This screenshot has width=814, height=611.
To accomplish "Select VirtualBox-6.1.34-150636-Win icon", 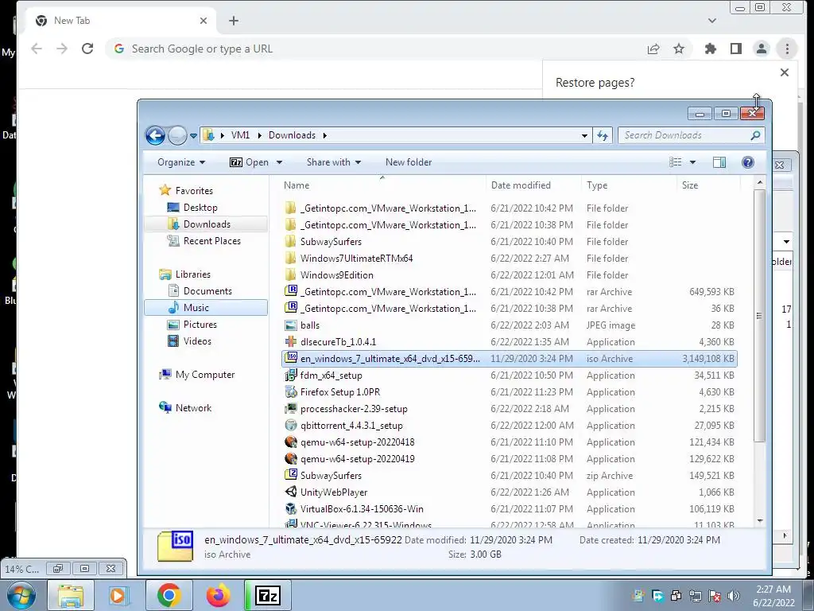I will pos(291,508).
